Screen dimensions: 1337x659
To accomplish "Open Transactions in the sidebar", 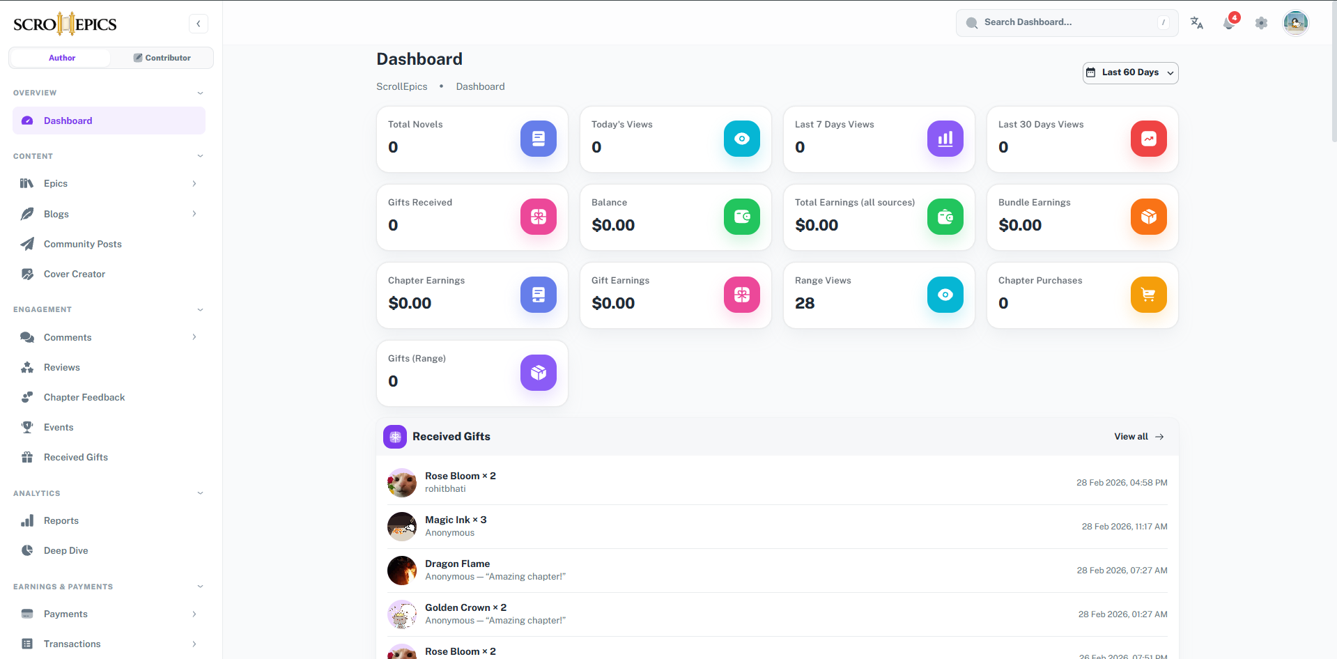I will pyautogui.click(x=109, y=644).
